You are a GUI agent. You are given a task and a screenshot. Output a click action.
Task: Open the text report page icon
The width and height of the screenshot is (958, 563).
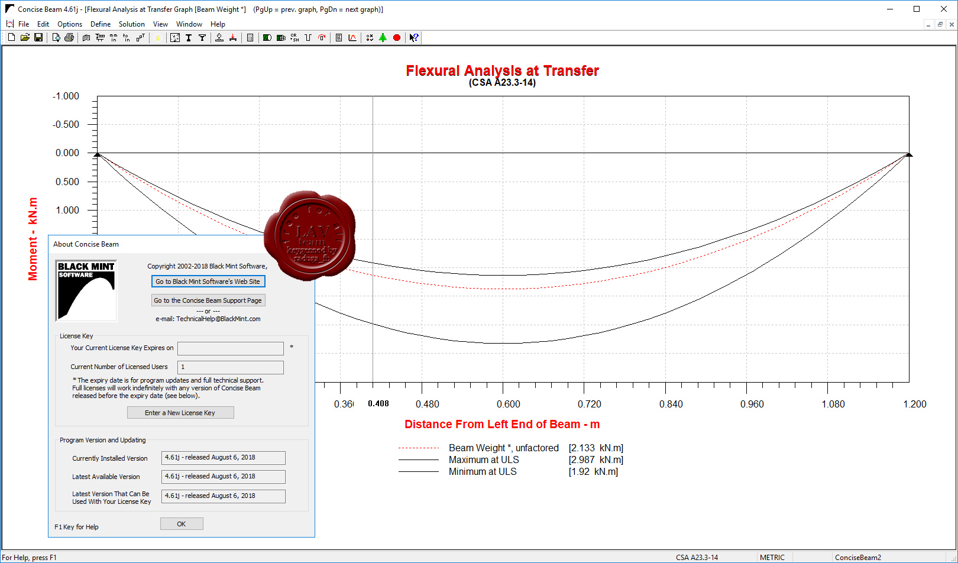click(339, 37)
